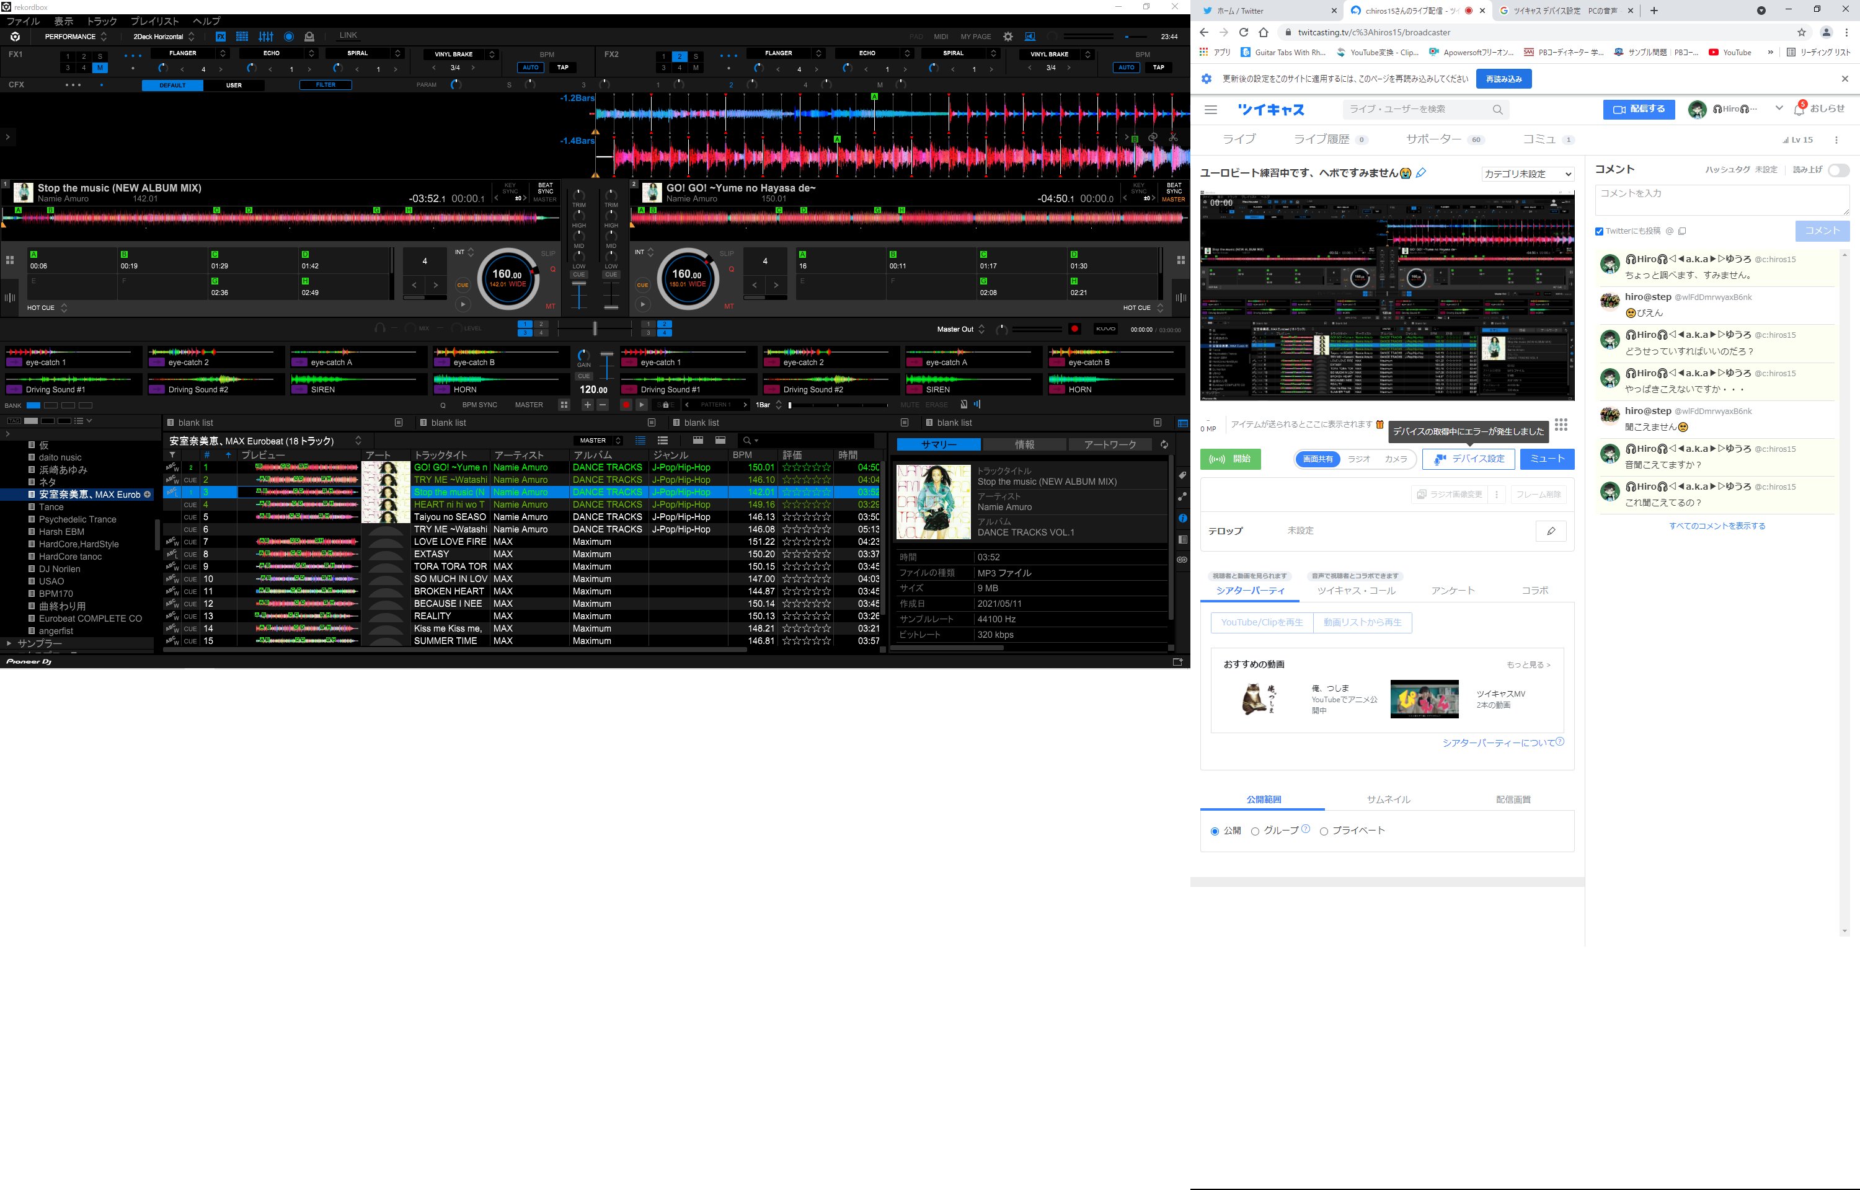Open デバイス設定 button
This screenshot has width=1860, height=1190.
pos(1469,459)
